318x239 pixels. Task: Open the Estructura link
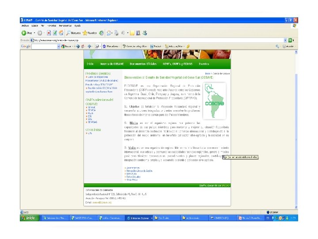(x=132, y=174)
